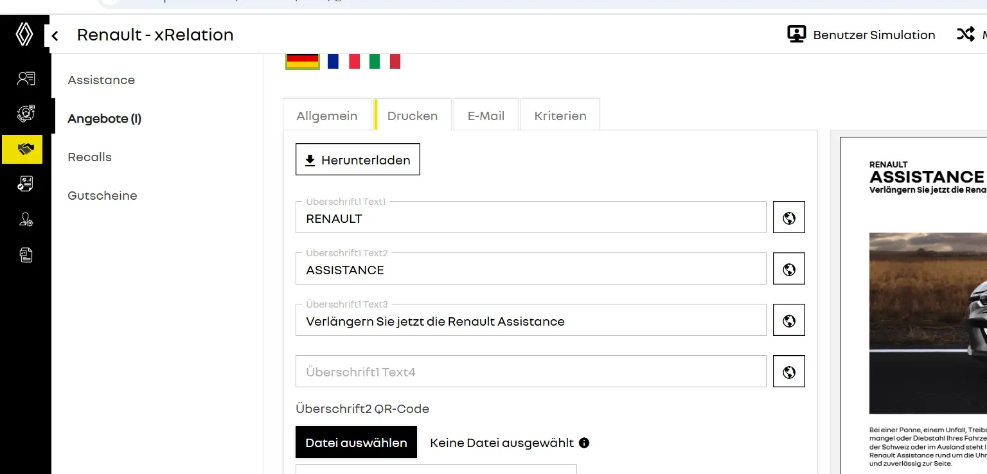
Task: Switch to the Allgemein tab
Action: 327,116
